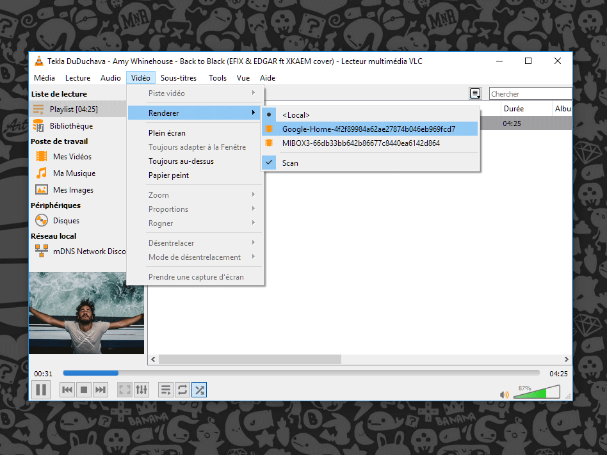This screenshot has width=607, height=455.
Task: Toggle Toujours au-dessus
Action: (195, 161)
